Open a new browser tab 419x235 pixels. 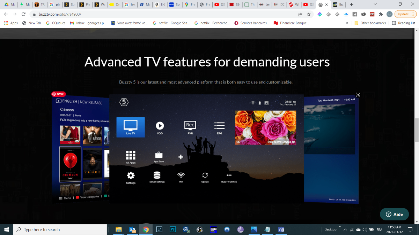[352, 5]
